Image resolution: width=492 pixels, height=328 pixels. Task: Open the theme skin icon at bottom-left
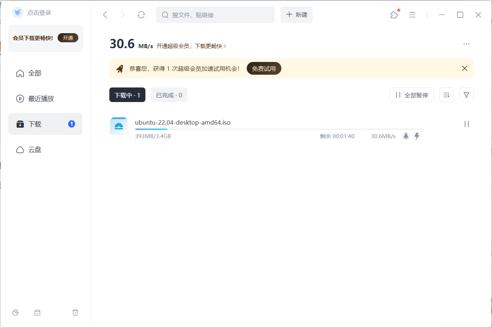pyautogui.click(x=15, y=313)
